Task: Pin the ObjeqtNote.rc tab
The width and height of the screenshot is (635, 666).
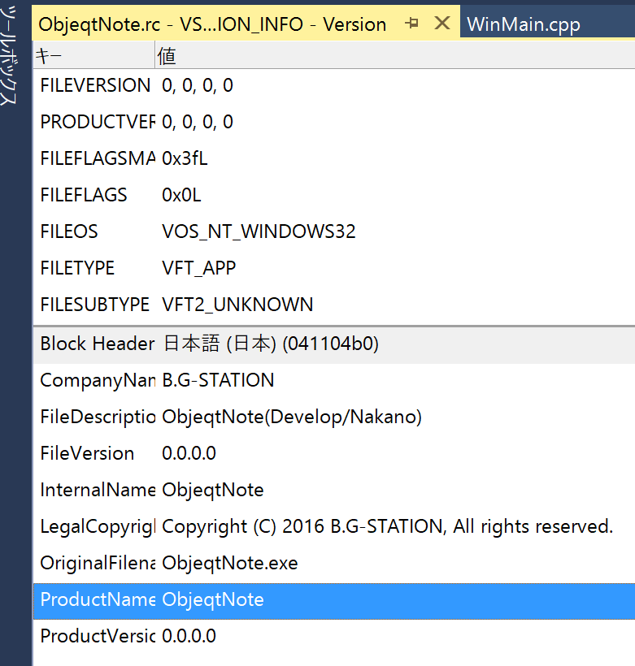Action: click(x=411, y=23)
